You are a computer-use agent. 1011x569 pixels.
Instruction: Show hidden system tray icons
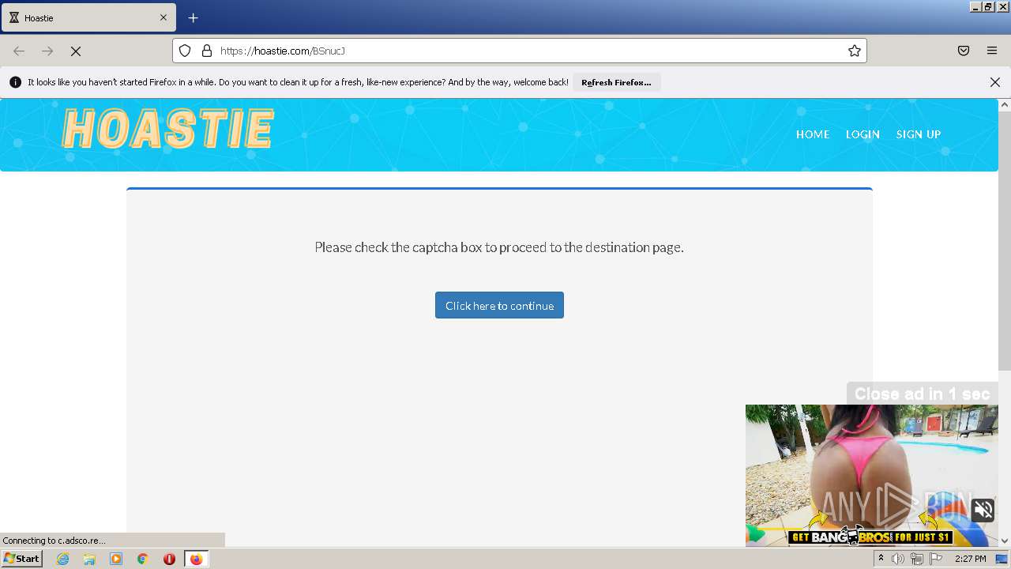point(881,559)
